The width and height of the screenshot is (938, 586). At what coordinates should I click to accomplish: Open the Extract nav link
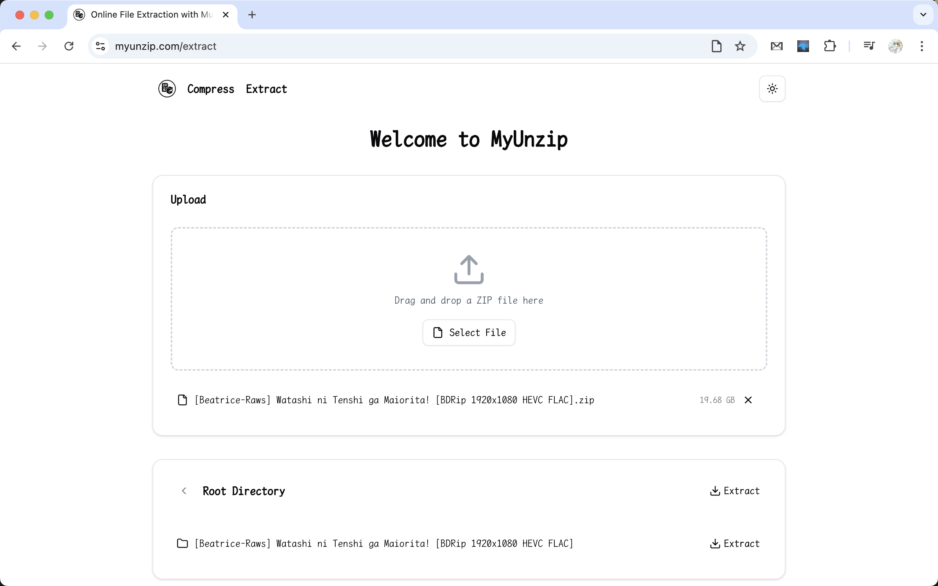coord(266,89)
